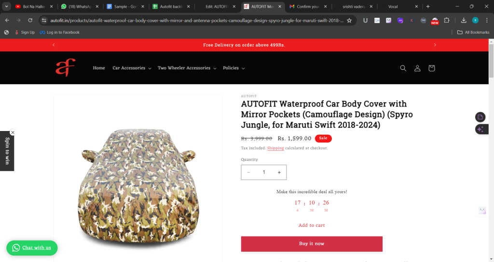Expand the Policies dropdown
Image resolution: width=494 pixels, height=262 pixels.
pyautogui.click(x=234, y=68)
